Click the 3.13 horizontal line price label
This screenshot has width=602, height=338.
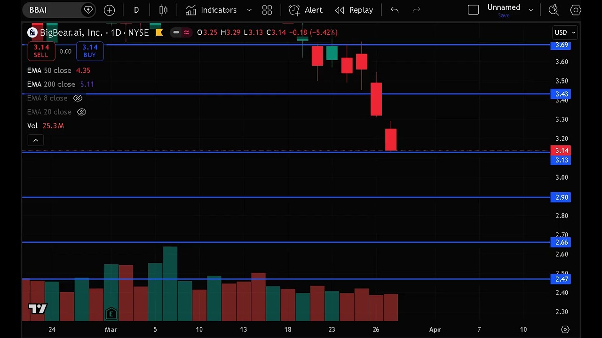coord(562,160)
